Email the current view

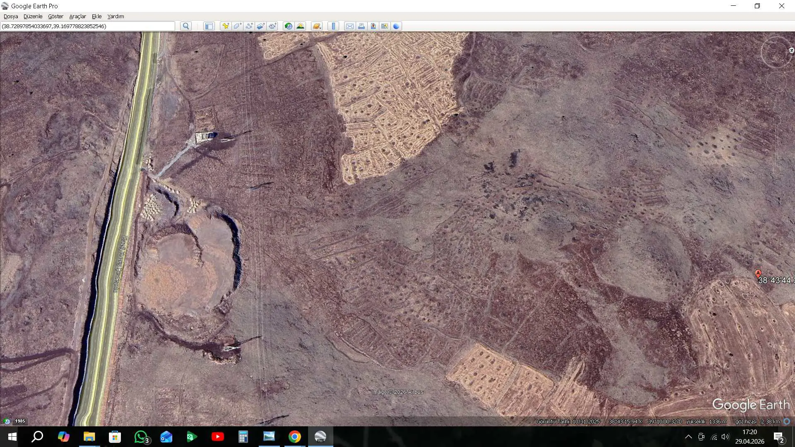point(350,26)
